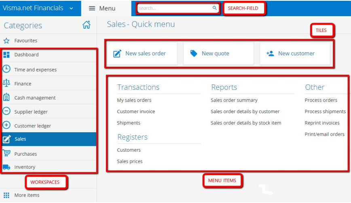The width and height of the screenshot is (351, 203).
Task: Click the Time and expenses clock icon
Action: click(x=6, y=69)
